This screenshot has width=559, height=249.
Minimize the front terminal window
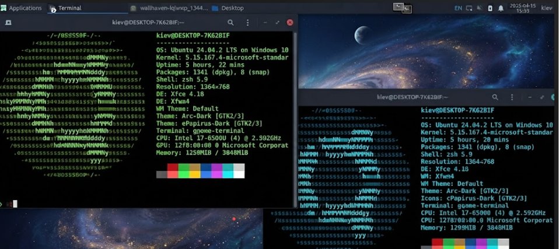click(265, 22)
